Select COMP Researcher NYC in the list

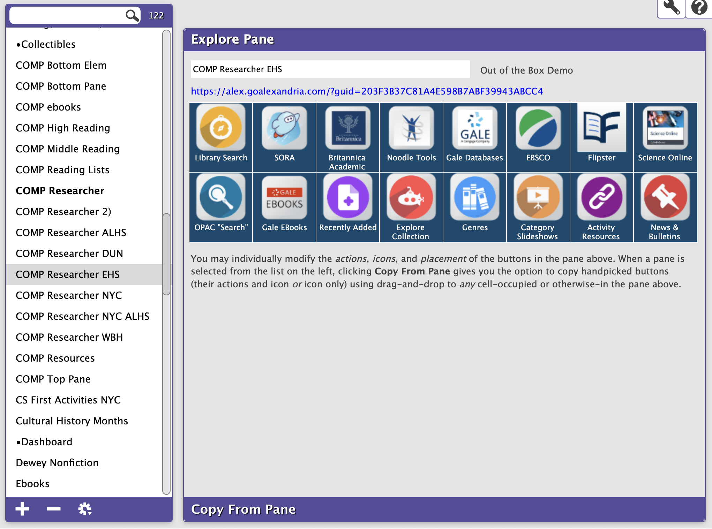84,295
